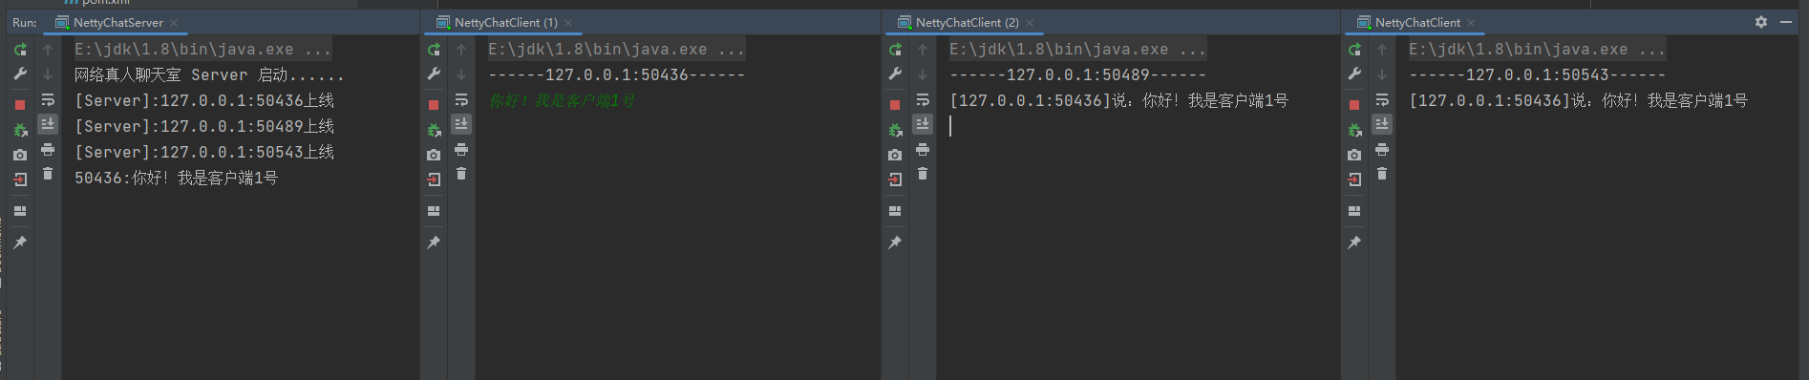
Task: Toggle soft-wrap in NettyChatClient (1) console
Action: coord(461,99)
